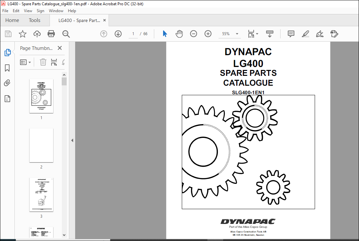Zoom in with plus icon

[x=208, y=34]
